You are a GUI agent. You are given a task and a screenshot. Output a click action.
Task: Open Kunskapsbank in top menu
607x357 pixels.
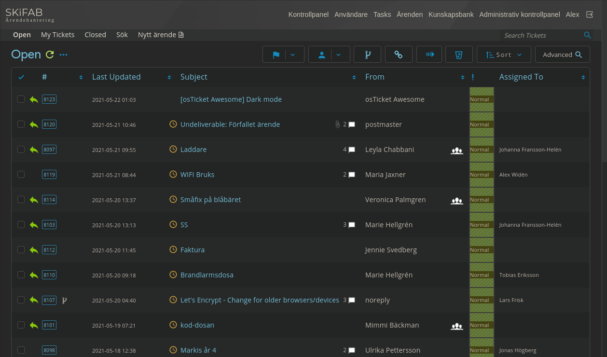(x=451, y=14)
